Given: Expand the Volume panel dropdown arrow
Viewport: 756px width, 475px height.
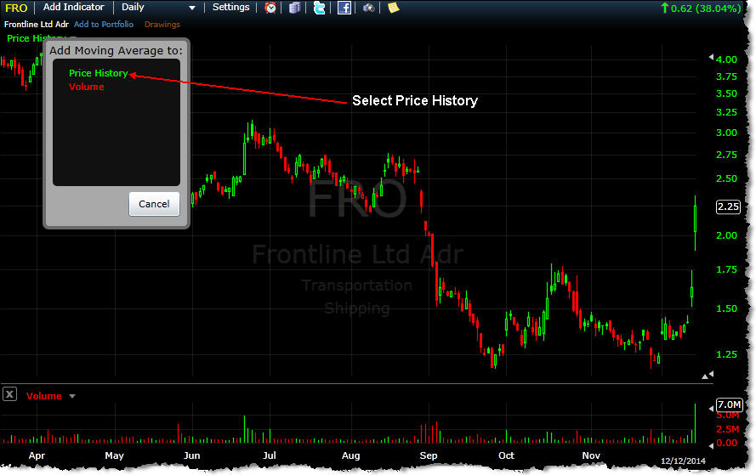Looking at the screenshot, I should pyautogui.click(x=72, y=397).
